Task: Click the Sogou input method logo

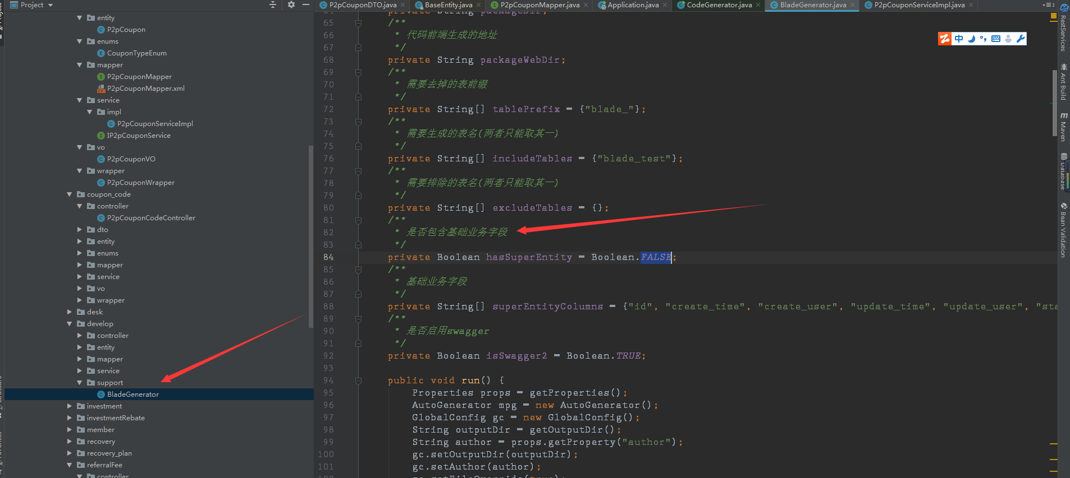Action: click(945, 39)
